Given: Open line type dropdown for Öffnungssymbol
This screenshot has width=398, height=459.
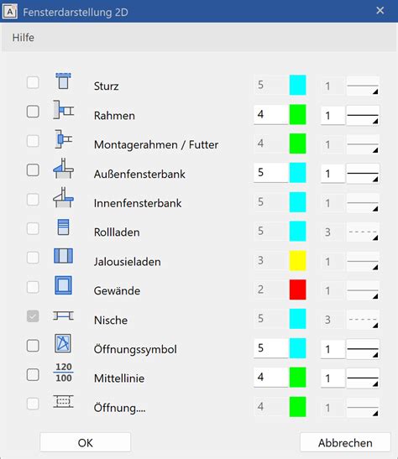Looking at the screenshot, I should pyautogui.click(x=363, y=349).
